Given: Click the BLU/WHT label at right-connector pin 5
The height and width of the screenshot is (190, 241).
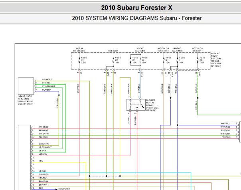Looking at the screenshot, I should tap(225, 131).
